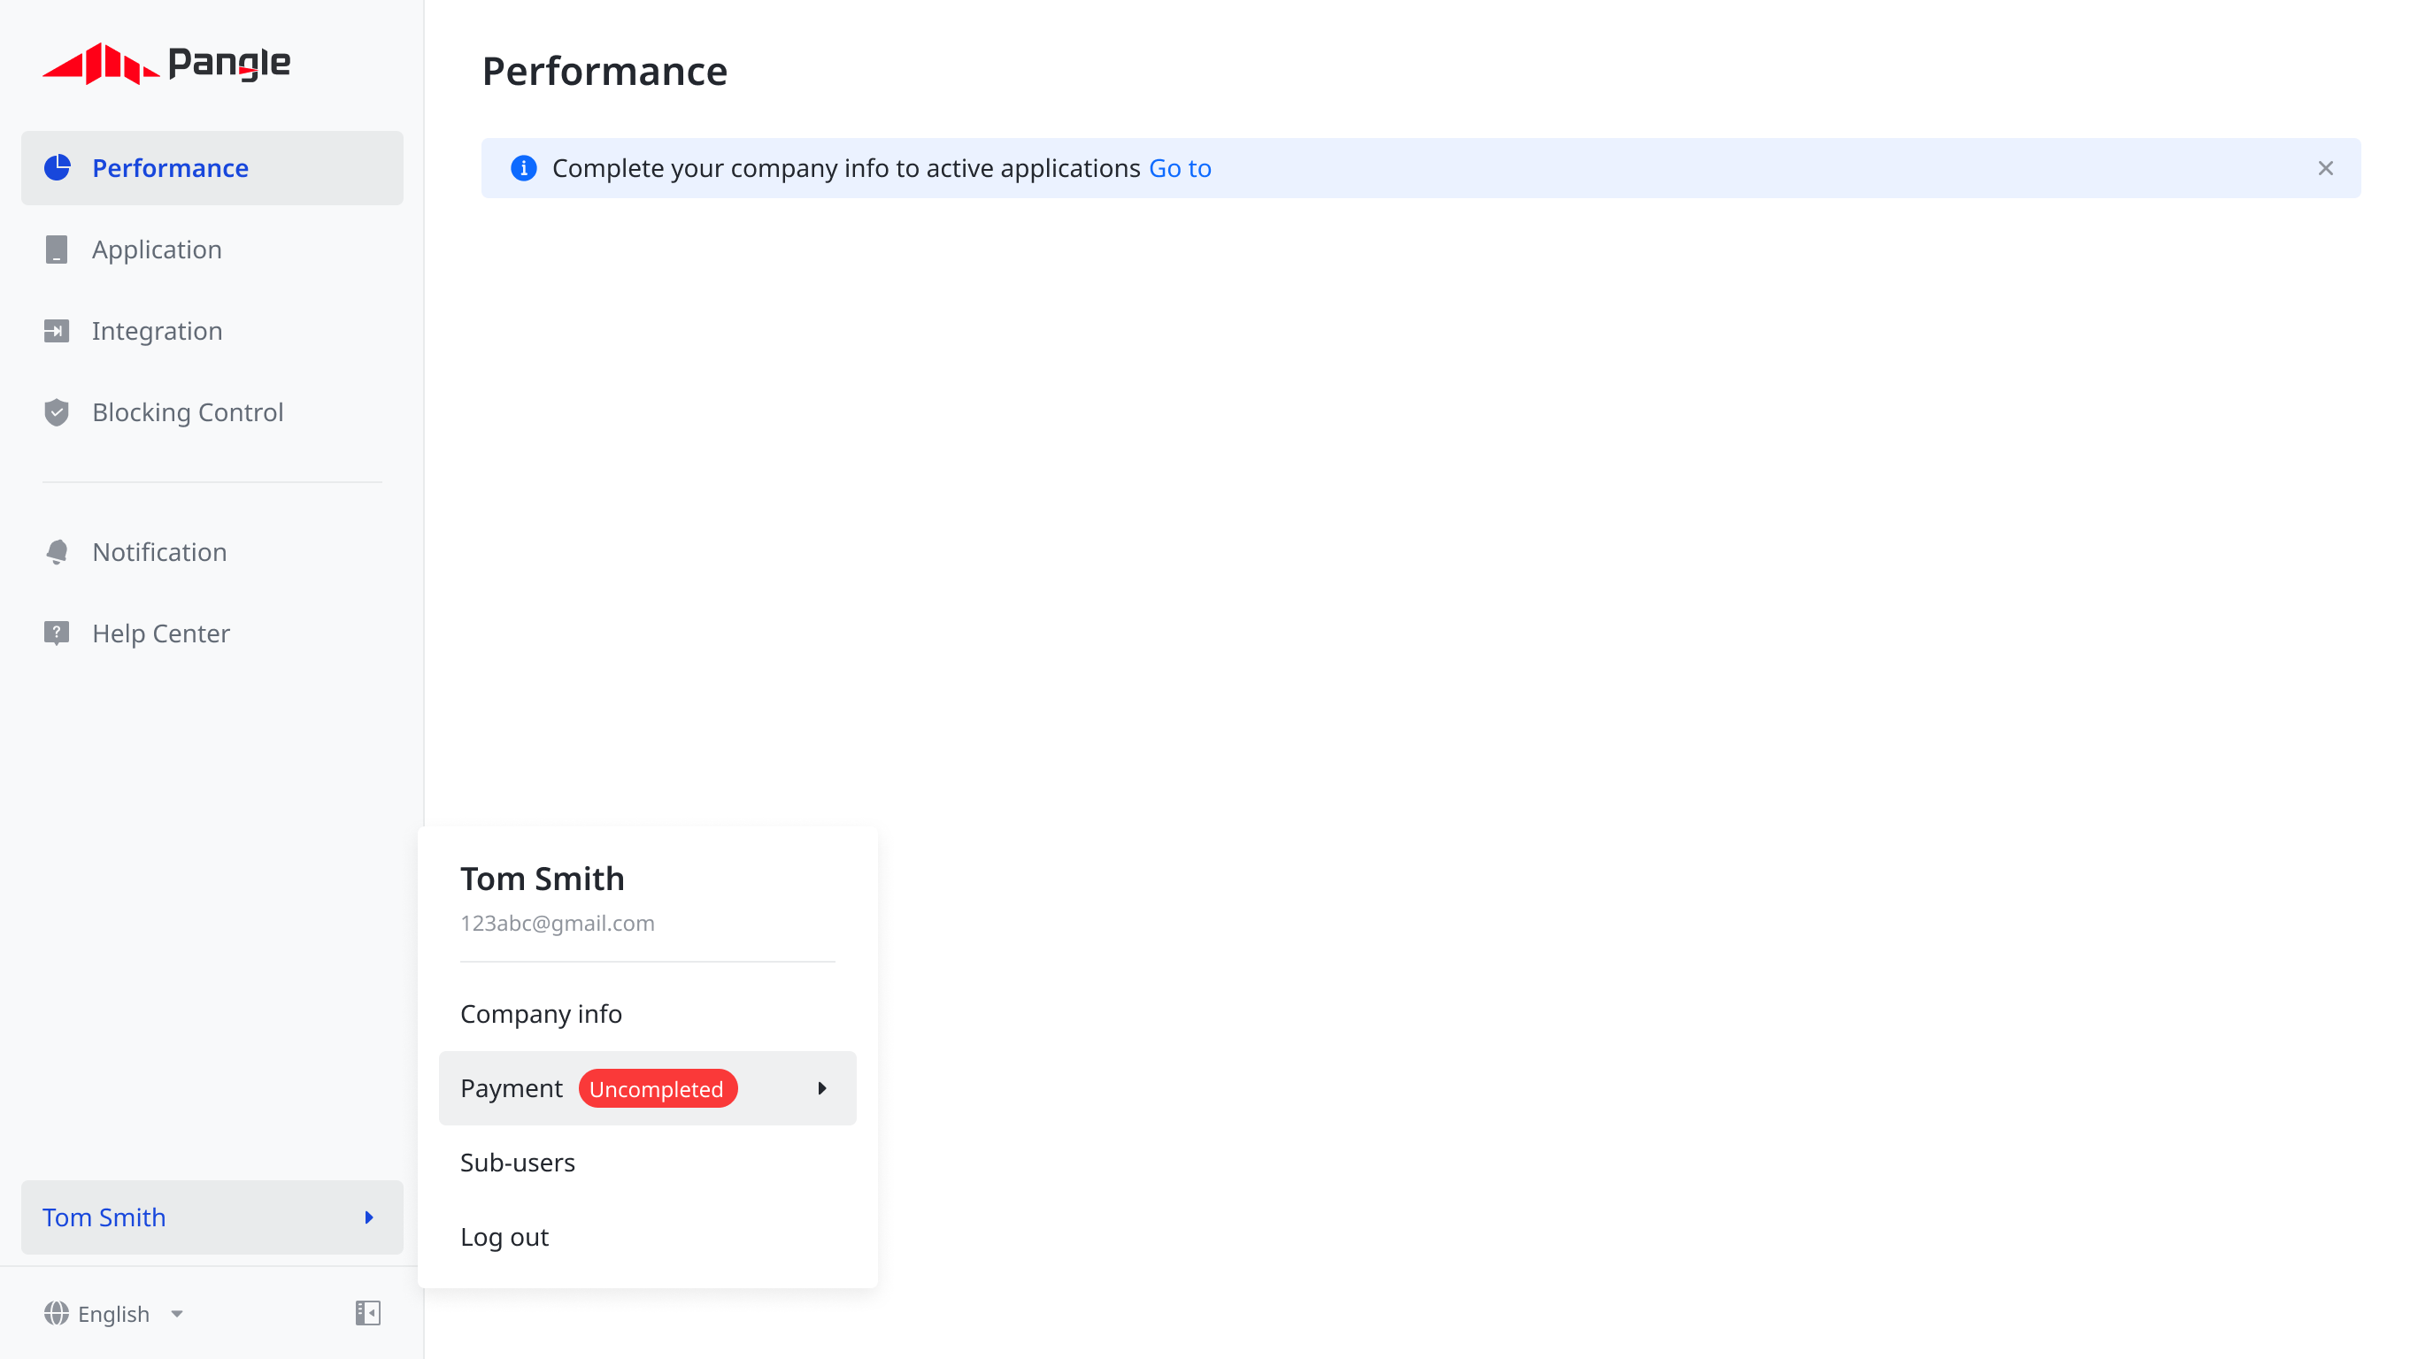Image resolution: width=2418 pixels, height=1359 pixels.
Task: Click the caret next to English
Action: 176,1314
